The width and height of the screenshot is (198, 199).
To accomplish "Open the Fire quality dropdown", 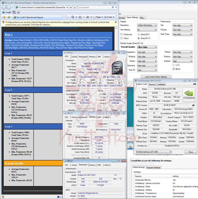I will tap(183, 25).
